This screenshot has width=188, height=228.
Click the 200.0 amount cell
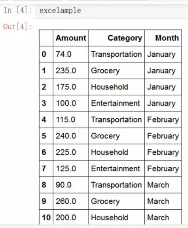[71, 217]
